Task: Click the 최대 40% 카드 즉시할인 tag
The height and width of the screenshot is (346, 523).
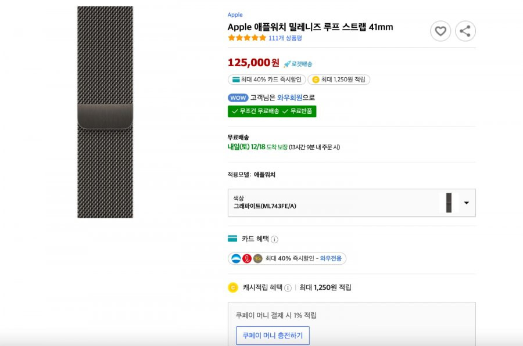Action: [x=267, y=80]
